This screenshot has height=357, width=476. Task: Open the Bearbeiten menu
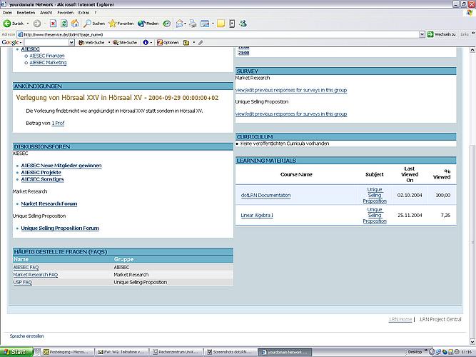[26, 13]
